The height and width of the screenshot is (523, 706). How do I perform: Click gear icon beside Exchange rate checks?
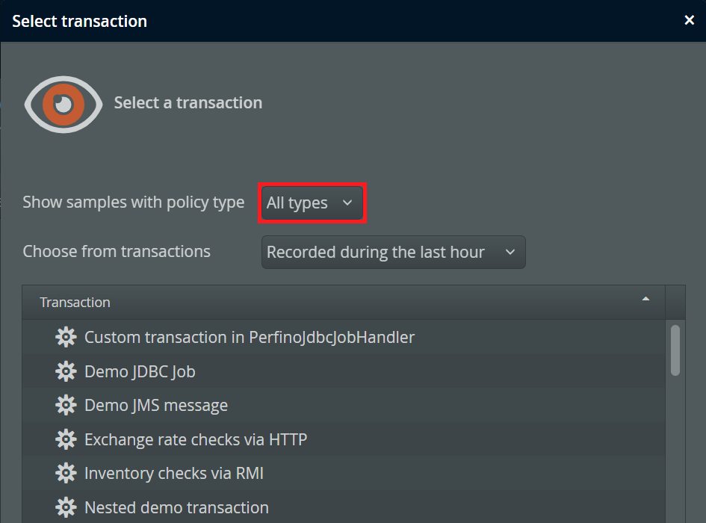click(x=66, y=439)
